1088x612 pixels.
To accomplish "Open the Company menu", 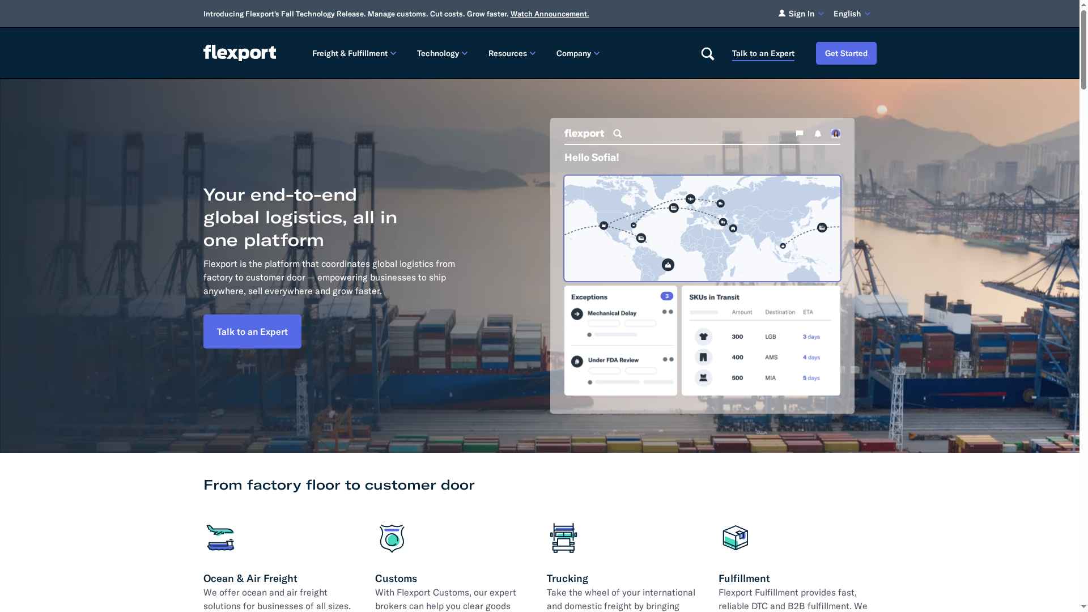I will 577,53.
